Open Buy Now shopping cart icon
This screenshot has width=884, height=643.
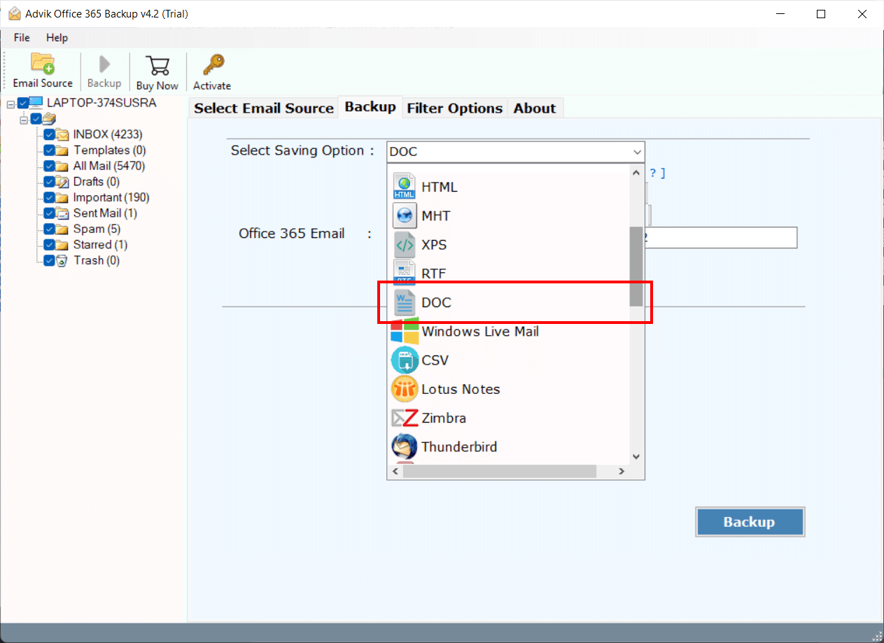157,65
